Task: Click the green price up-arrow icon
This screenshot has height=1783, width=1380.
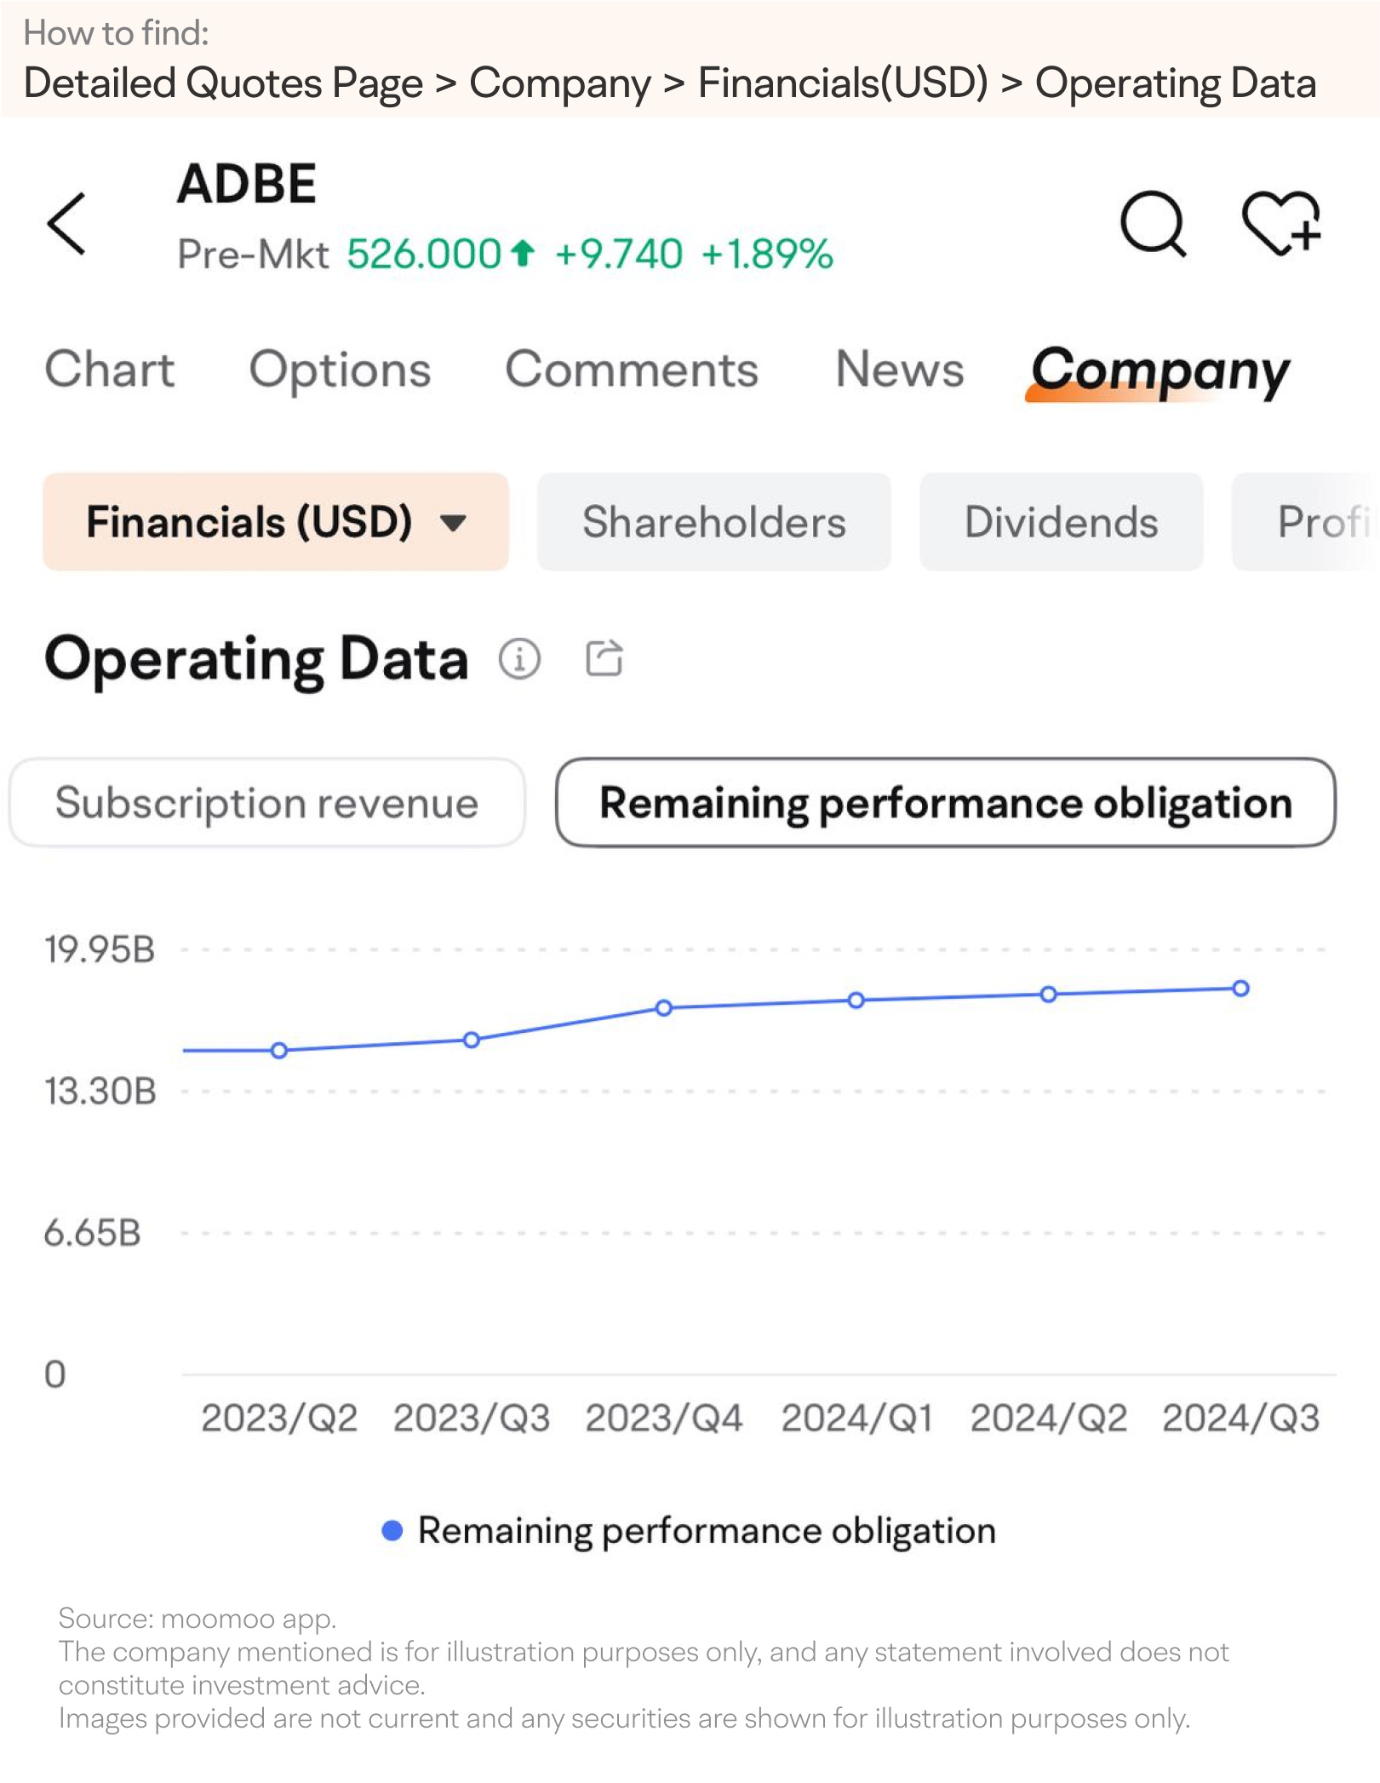Action: tap(522, 253)
